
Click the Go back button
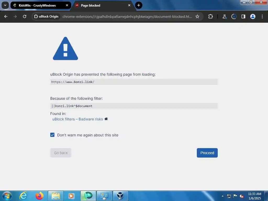click(x=61, y=153)
